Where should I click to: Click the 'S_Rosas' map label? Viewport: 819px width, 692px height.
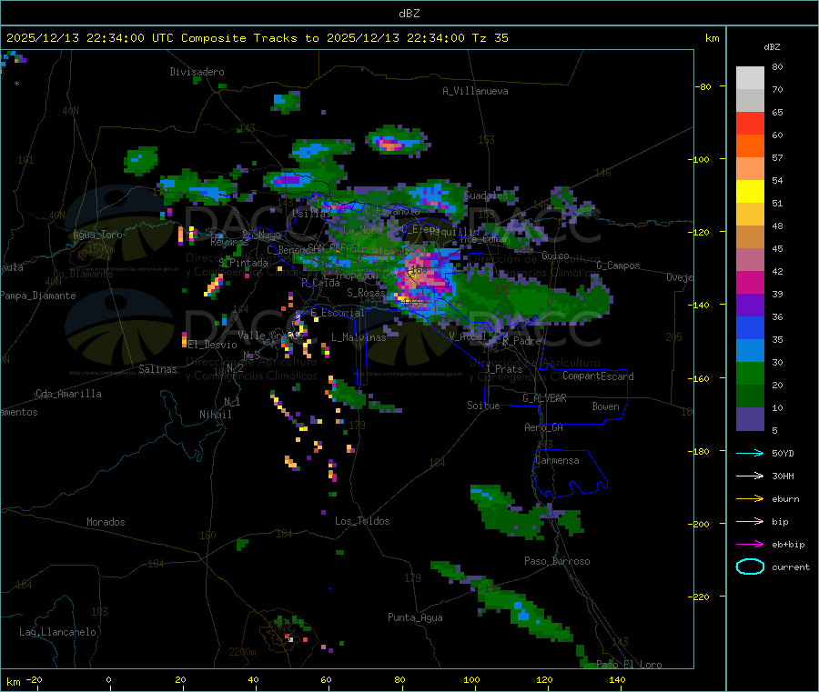[366, 294]
